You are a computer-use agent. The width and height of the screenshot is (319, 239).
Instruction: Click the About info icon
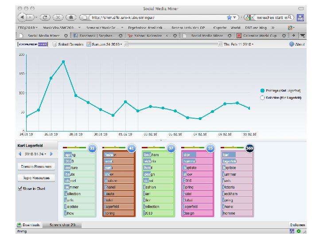click(292, 44)
